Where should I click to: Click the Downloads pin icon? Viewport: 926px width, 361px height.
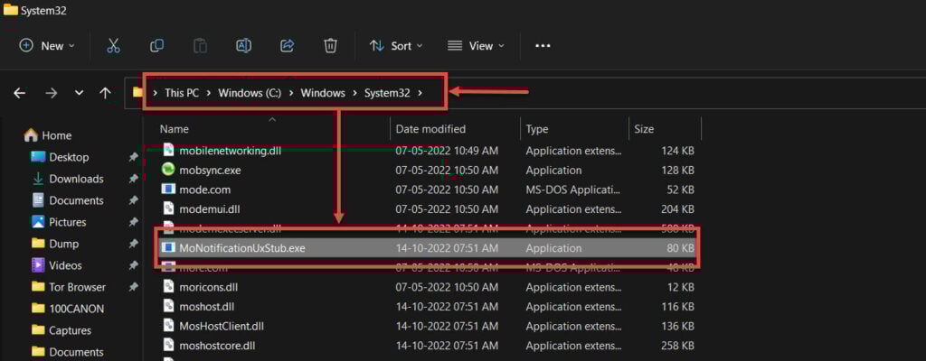click(133, 179)
